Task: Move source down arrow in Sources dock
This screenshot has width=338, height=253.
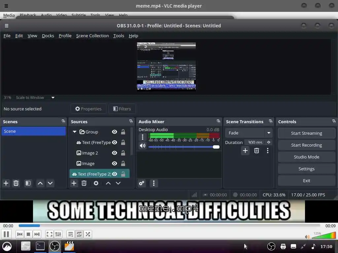Action: tap(118, 183)
